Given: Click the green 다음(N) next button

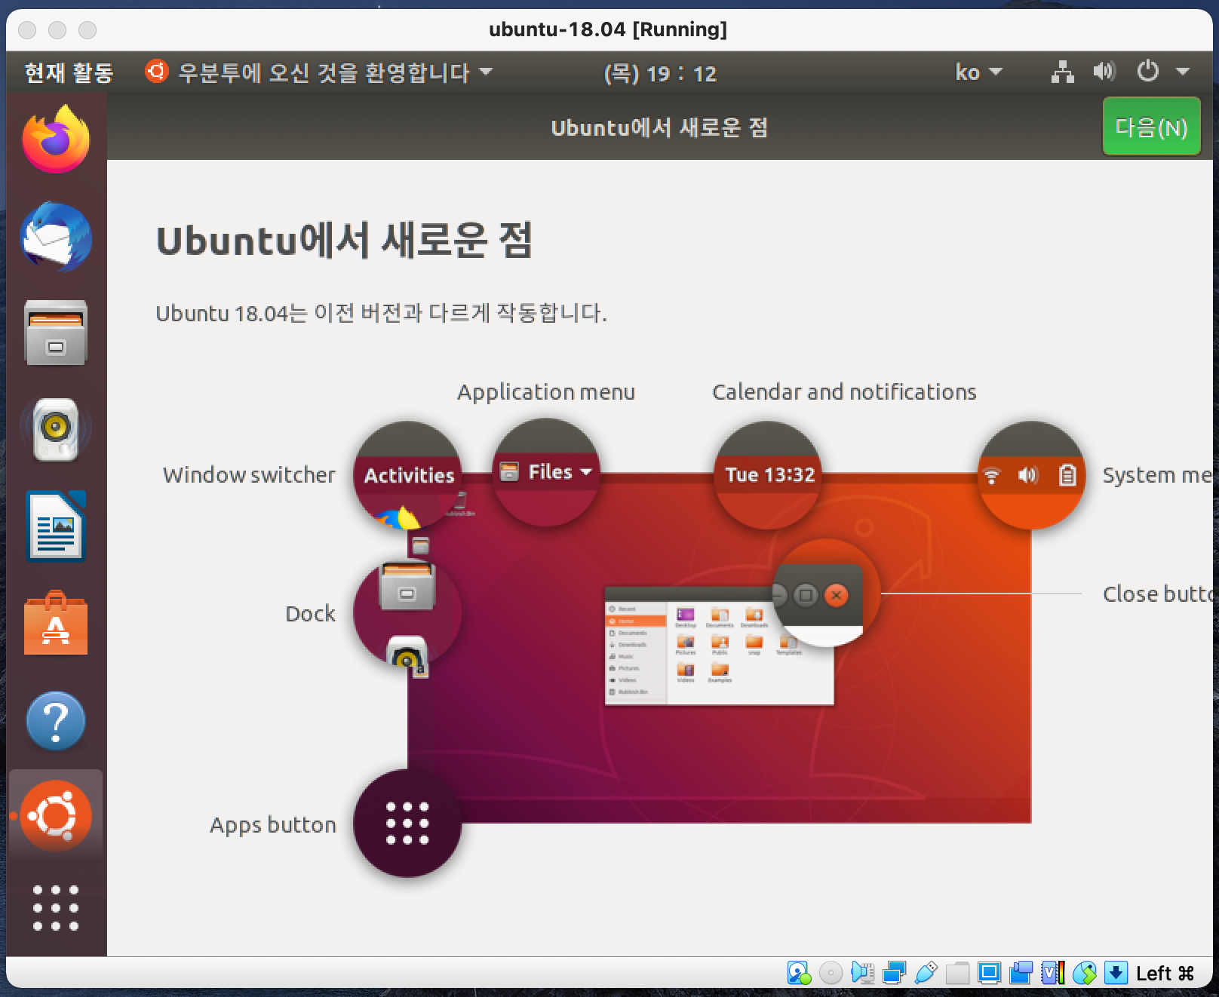Looking at the screenshot, I should click(1151, 127).
